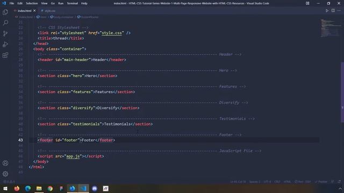
Task: Follow the app.js link in script src
Action: [x=73, y=156]
